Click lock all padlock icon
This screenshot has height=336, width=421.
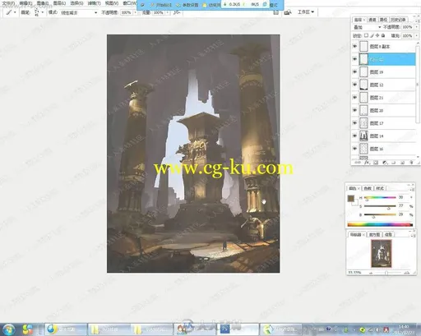[383, 35]
